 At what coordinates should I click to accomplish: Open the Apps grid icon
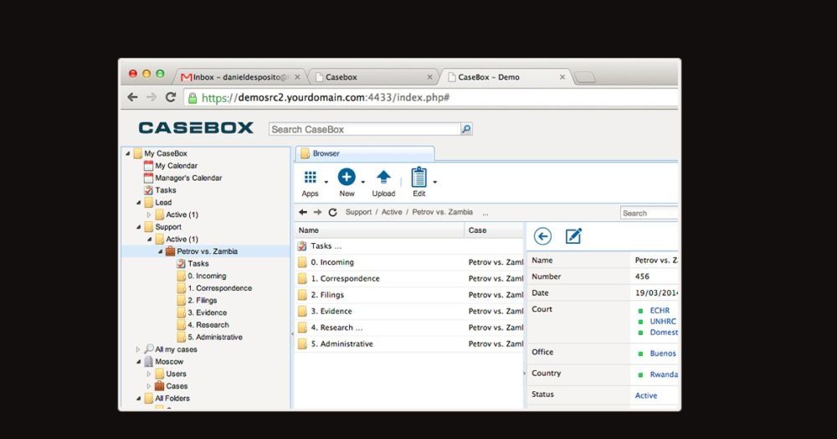310,178
